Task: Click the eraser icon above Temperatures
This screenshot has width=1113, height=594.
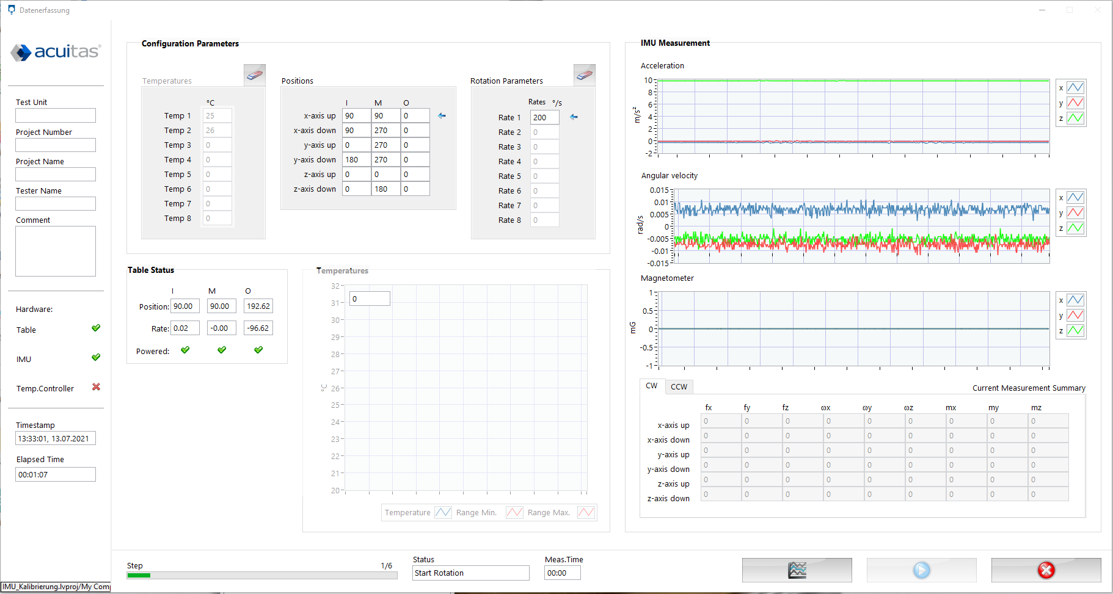Action: 255,75
